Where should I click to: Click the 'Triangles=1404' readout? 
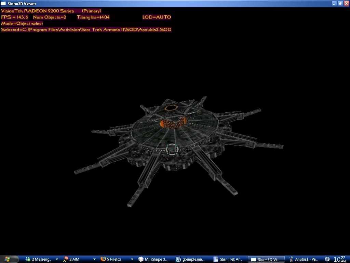(x=93, y=17)
